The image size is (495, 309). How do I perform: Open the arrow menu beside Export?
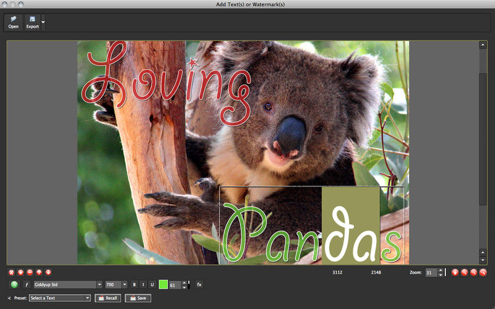click(43, 22)
